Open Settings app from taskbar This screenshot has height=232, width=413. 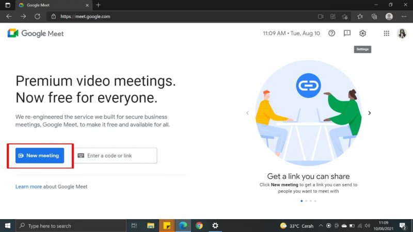[x=215, y=226]
